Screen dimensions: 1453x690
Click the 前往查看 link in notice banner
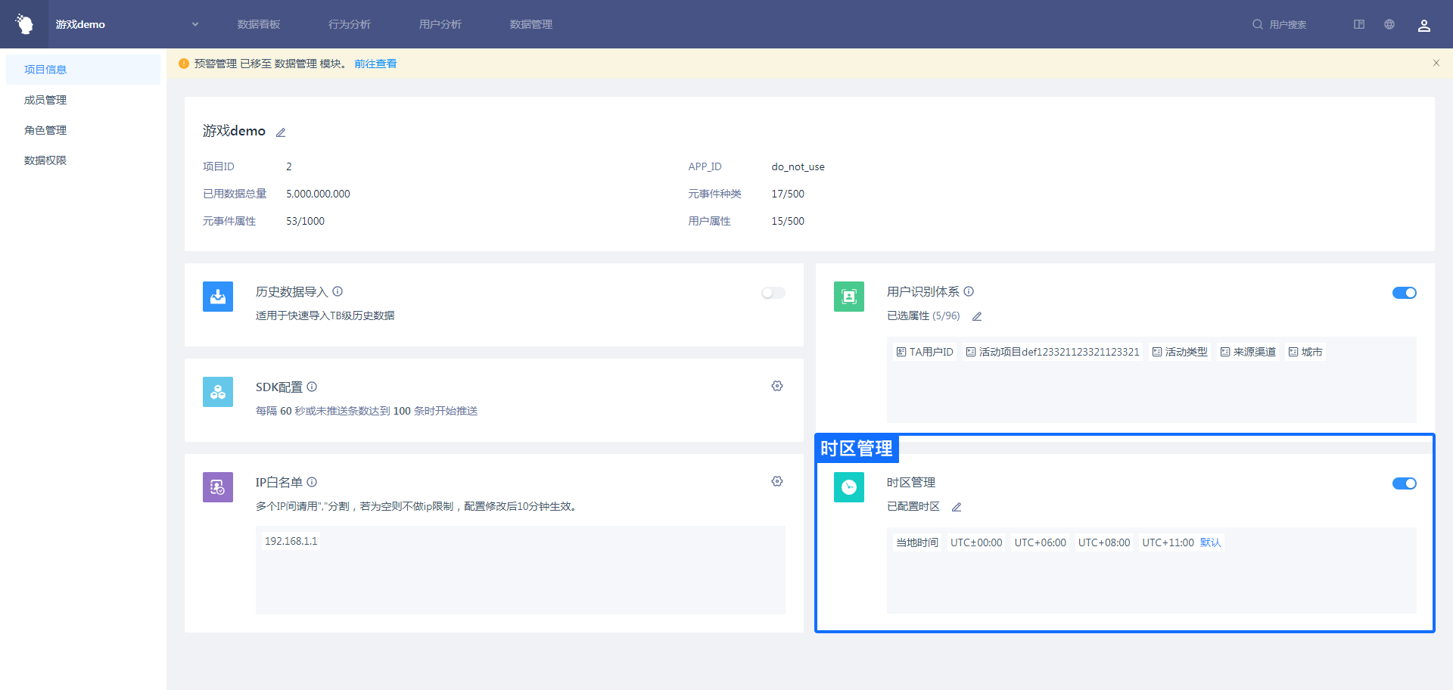[375, 64]
